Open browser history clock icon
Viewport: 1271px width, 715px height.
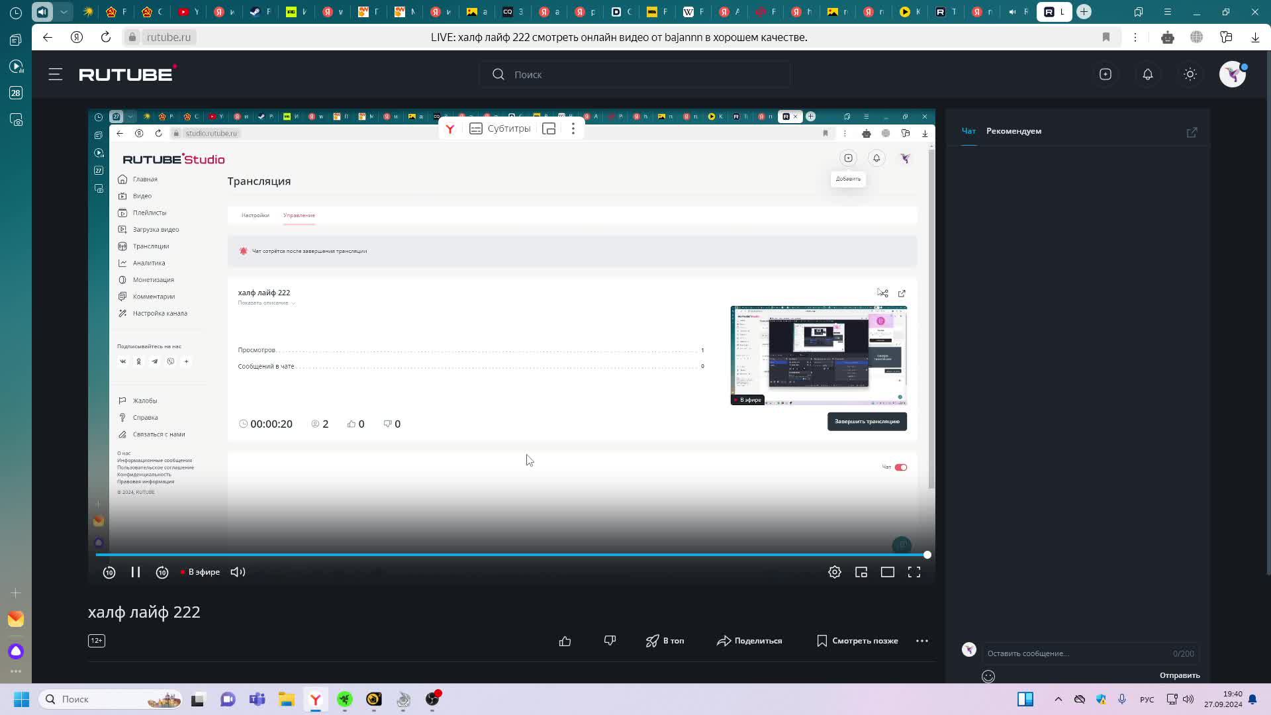16,12
